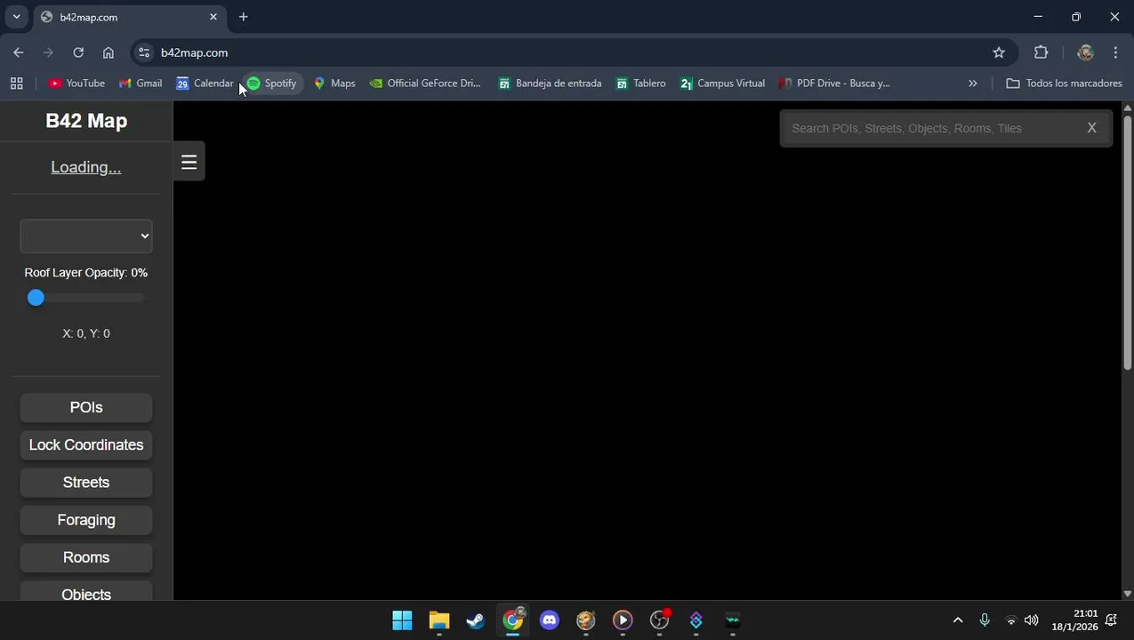The width and height of the screenshot is (1134, 640).
Task: Open the Official GeForce Drivers bookmark
Action: (425, 83)
